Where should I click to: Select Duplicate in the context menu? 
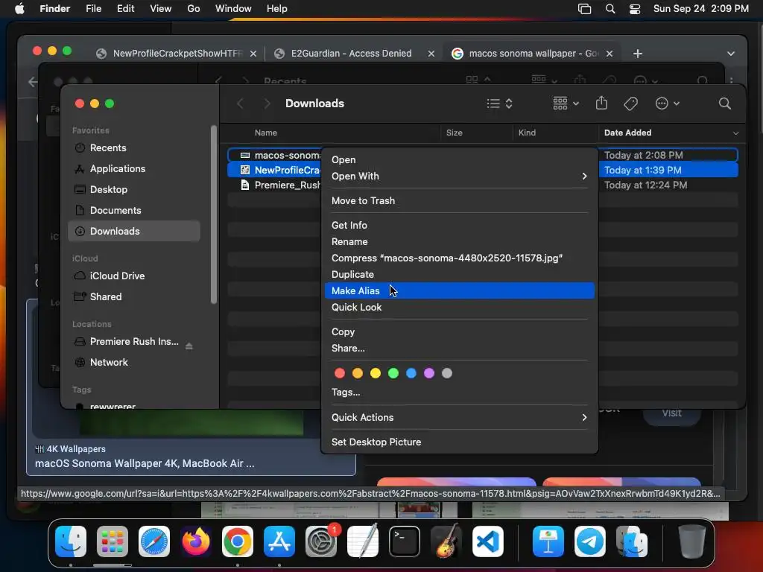click(x=459, y=274)
